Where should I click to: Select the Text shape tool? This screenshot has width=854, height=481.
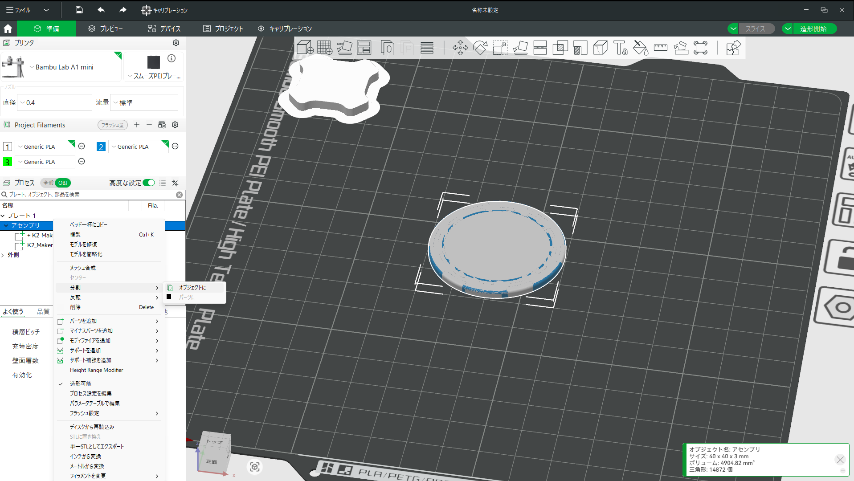pos(620,48)
